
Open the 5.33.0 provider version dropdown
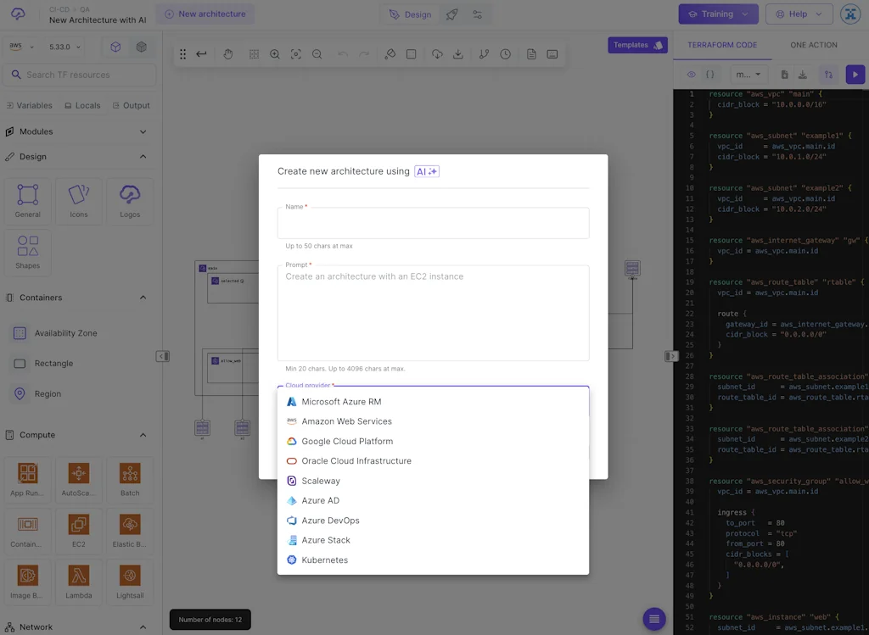click(65, 47)
